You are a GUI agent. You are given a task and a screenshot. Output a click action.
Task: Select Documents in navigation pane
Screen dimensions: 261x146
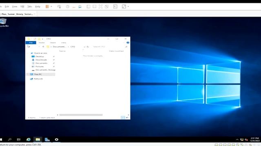pos(41,63)
